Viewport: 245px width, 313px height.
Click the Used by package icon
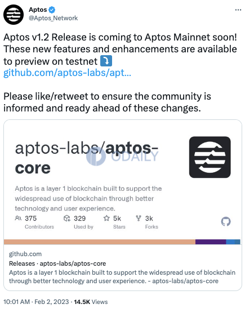coord(67,218)
